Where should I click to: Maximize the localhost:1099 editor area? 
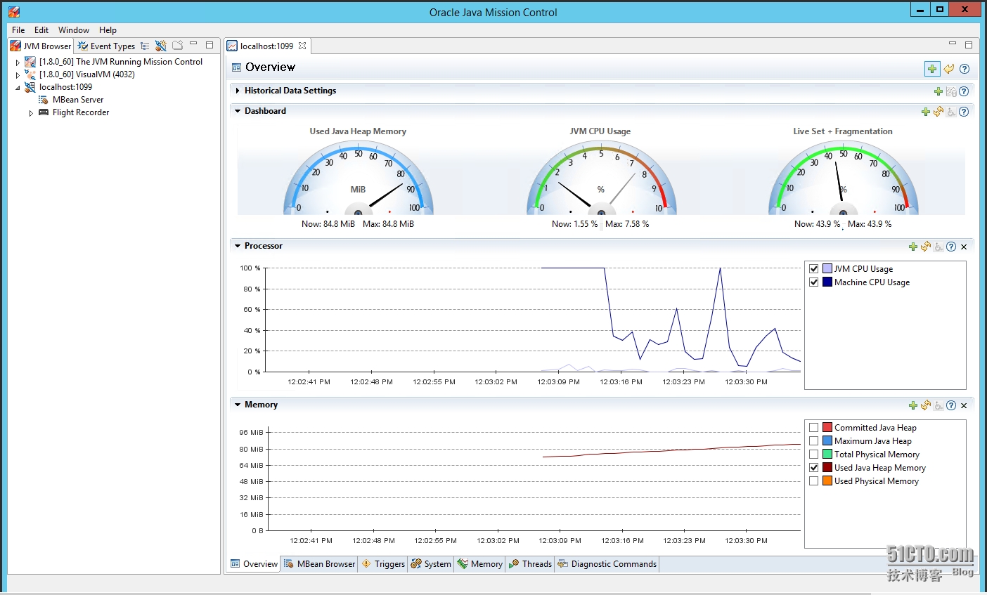tap(969, 44)
